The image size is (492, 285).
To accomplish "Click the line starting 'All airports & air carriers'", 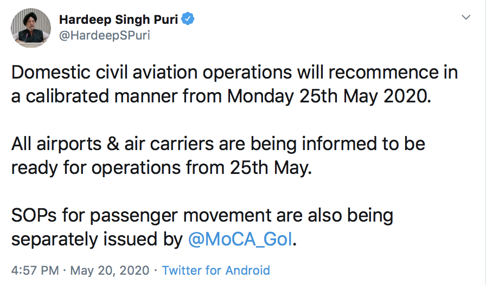I will point(218,144).
